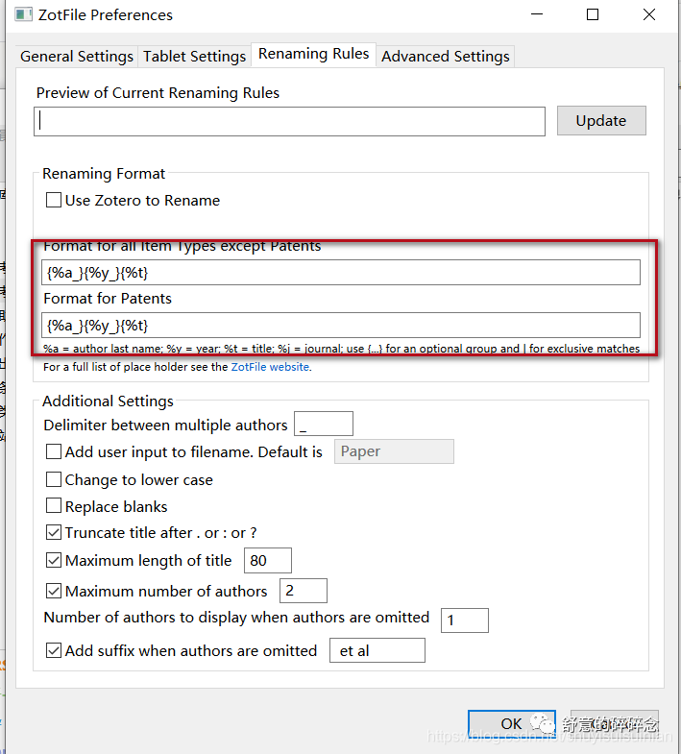Click the maximum number of authors field
This screenshot has width=681, height=754.
[x=303, y=591]
